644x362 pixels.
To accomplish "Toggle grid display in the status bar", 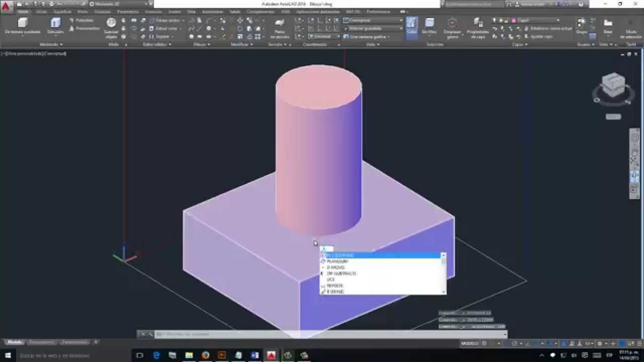I will pyautogui.click(x=485, y=343).
